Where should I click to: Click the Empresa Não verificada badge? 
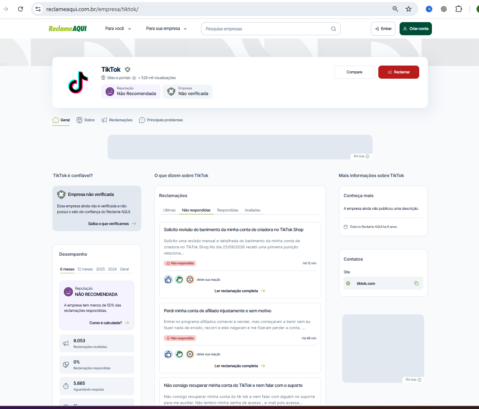pyautogui.click(x=188, y=91)
